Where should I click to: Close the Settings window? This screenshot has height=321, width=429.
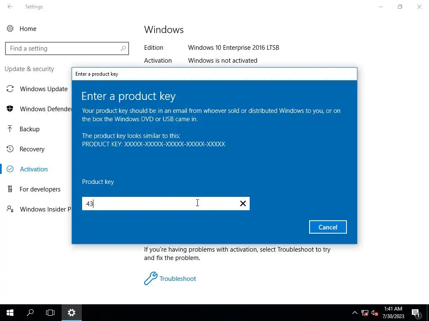click(x=419, y=7)
